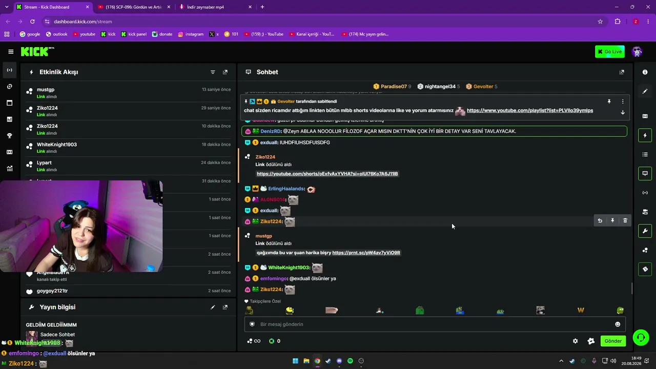The width and height of the screenshot is (656, 369).
Task: Open Steam from the taskbar
Action: click(x=328, y=361)
